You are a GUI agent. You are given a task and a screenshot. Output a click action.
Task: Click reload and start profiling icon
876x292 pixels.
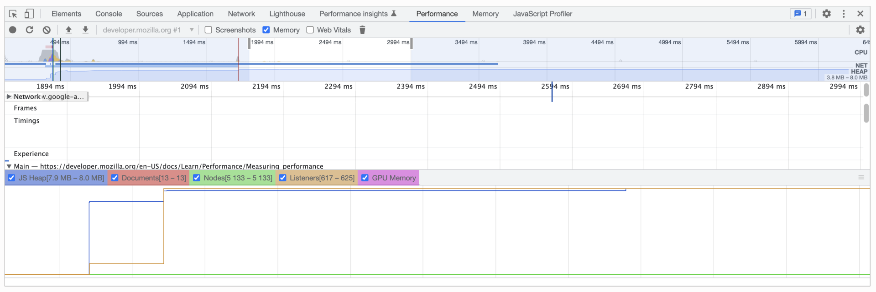tap(30, 30)
